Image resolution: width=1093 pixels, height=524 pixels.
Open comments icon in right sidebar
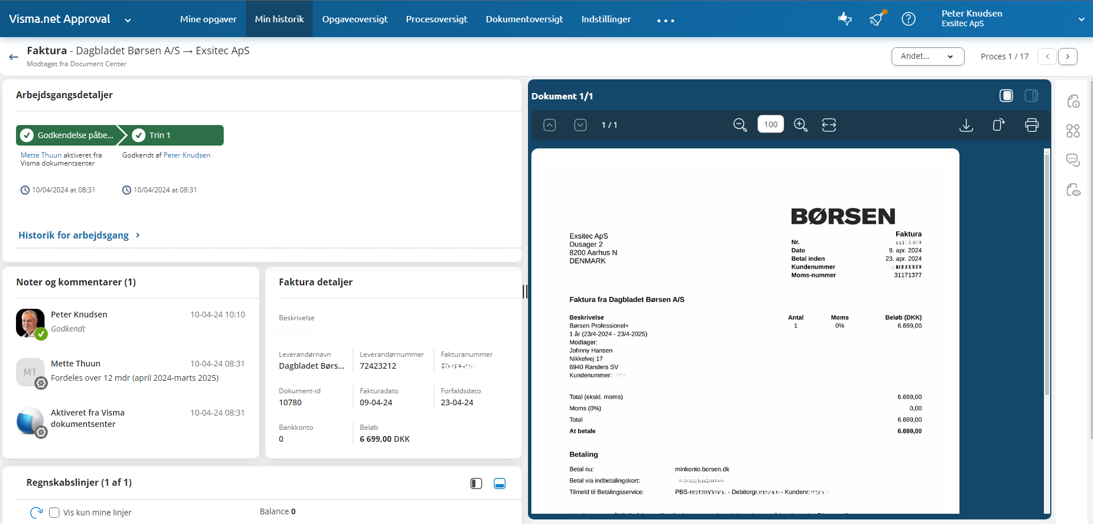[1074, 160]
